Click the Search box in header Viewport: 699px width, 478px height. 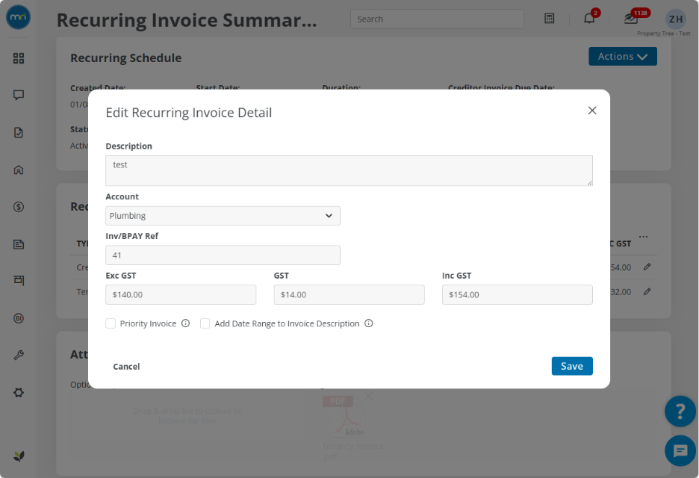click(437, 19)
